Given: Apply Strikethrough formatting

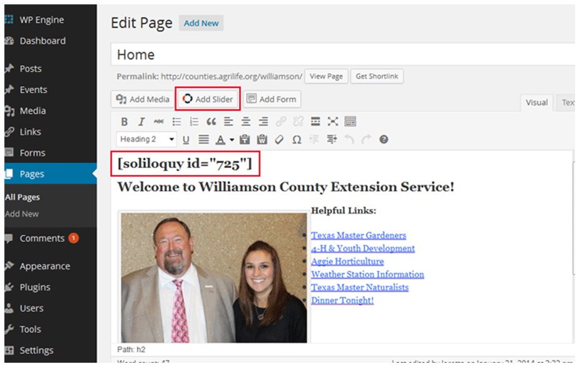Looking at the screenshot, I should (159, 122).
